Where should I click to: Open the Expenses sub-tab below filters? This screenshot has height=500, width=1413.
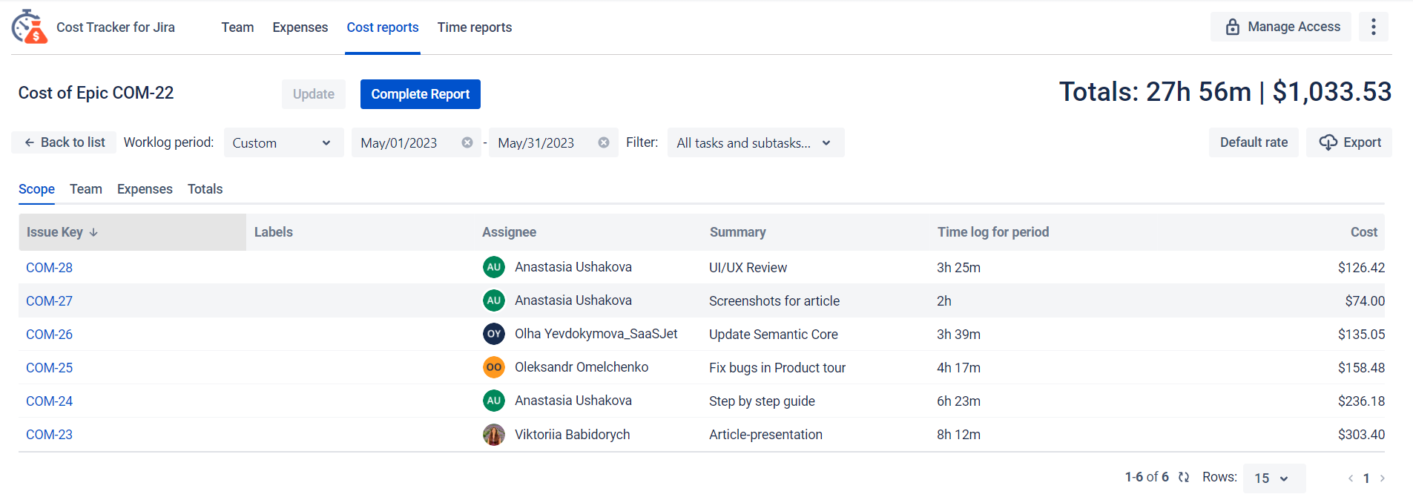(145, 189)
